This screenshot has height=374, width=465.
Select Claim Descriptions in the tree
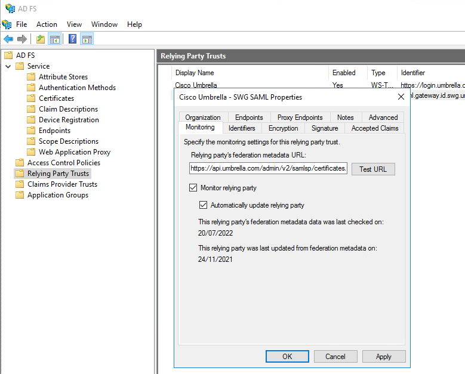[68, 109]
